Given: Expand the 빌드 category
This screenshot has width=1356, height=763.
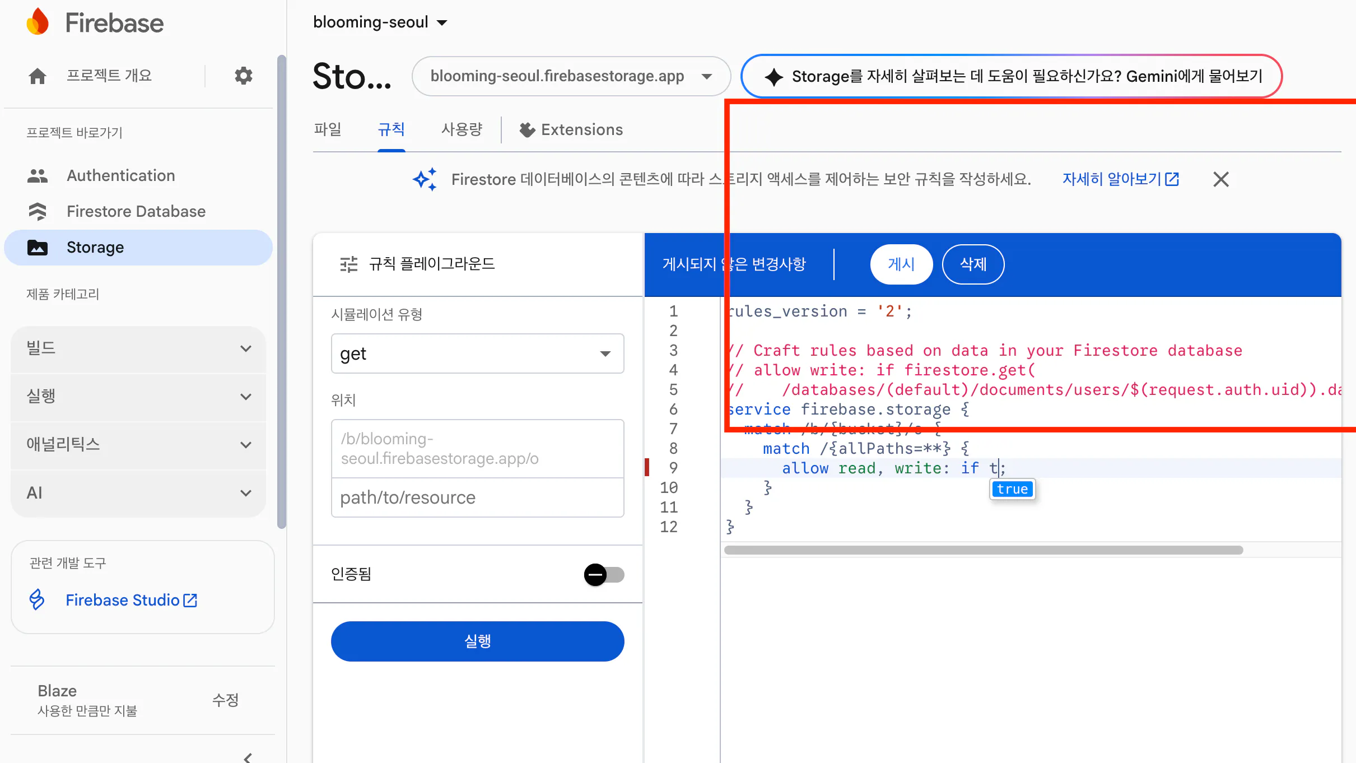Looking at the screenshot, I should click(138, 348).
